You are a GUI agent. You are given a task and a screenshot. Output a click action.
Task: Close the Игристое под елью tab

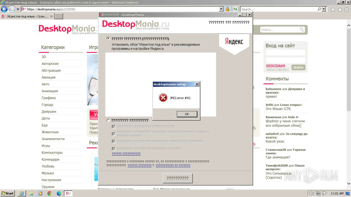point(52,16)
